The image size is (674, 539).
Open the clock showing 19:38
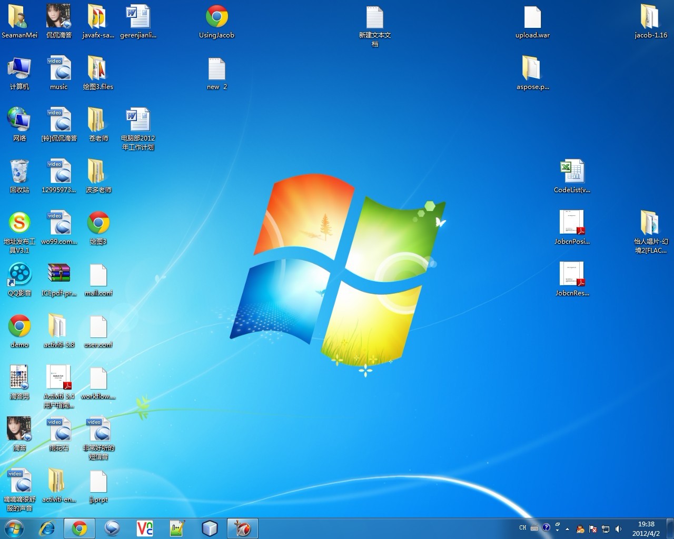click(x=646, y=528)
